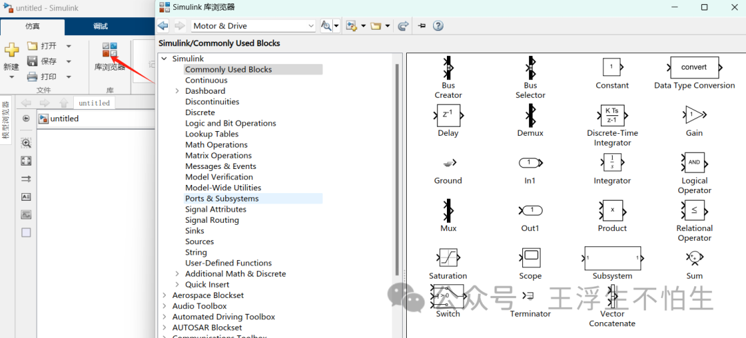Click the untitled breadcrumb tab
This screenshot has width=746, height=338.
click(94, 103)
